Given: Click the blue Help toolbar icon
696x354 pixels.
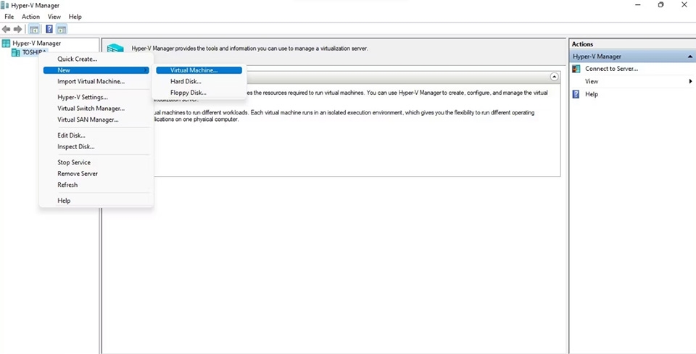Looking at the screenshot, I should pos(50,29).
